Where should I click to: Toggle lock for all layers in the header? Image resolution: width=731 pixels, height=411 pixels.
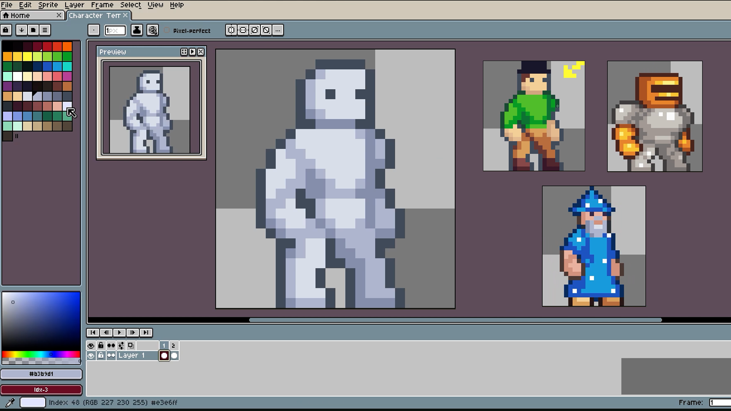click(x=101, y=346)
